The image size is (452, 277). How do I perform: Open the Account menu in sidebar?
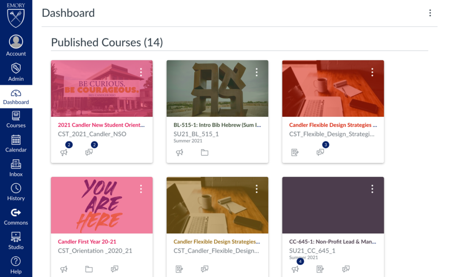16,45
